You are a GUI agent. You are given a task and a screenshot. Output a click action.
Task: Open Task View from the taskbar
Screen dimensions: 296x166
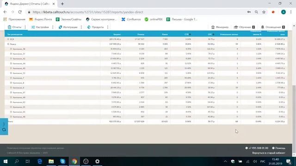point(28,161)
